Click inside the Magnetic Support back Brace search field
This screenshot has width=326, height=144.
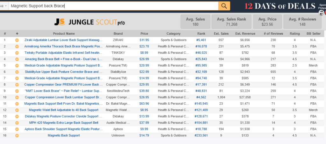[x=111, y=6]
